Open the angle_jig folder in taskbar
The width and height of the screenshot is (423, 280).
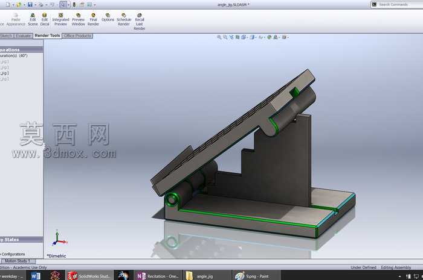[x=206, y=276]
